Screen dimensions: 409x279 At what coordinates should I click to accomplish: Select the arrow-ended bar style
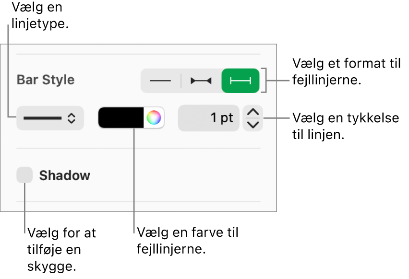click(x=201, y=81)
